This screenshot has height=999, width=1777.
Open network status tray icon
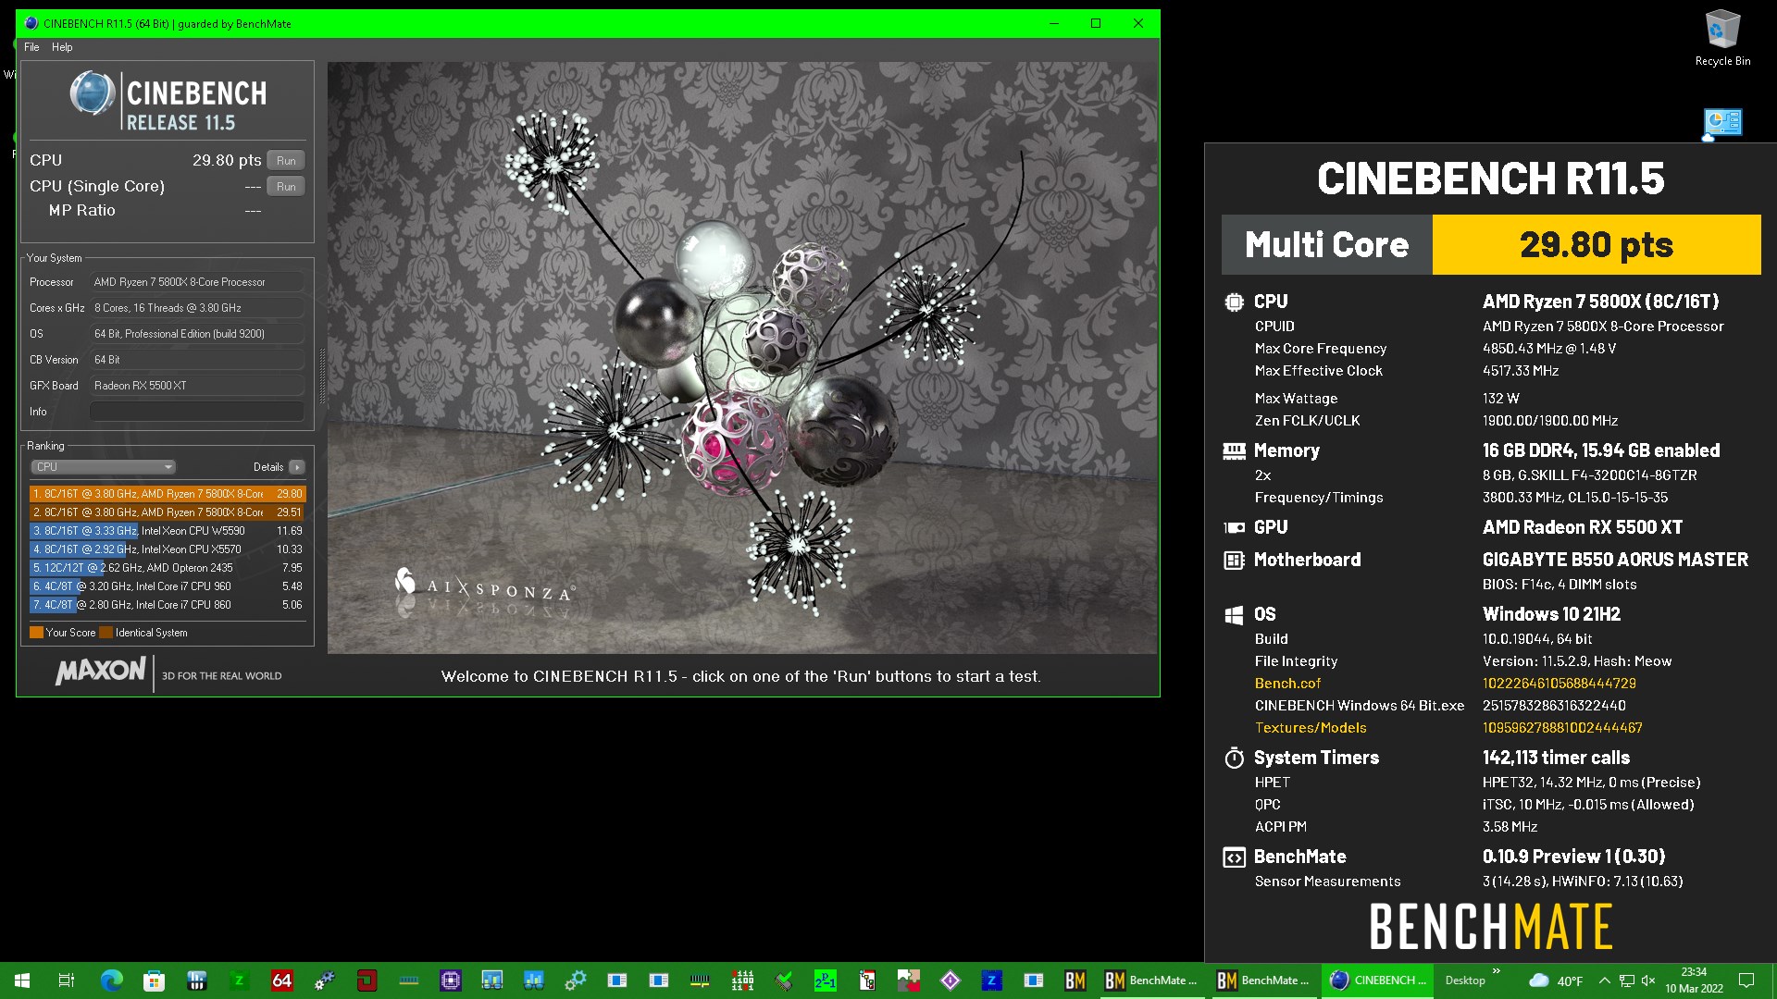pyautogui.click(x=1627, y=980)
